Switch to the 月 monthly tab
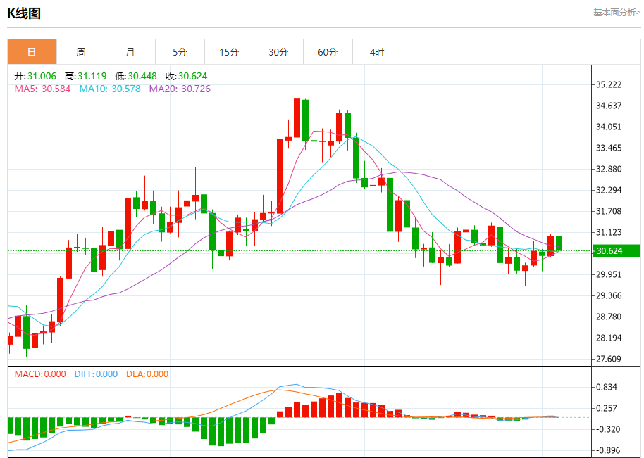The height and width of the screenshot is (458, 644). tap(130, 52)
